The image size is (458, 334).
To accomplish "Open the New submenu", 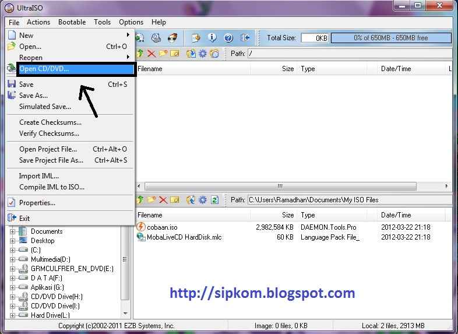I will [70, 35].
